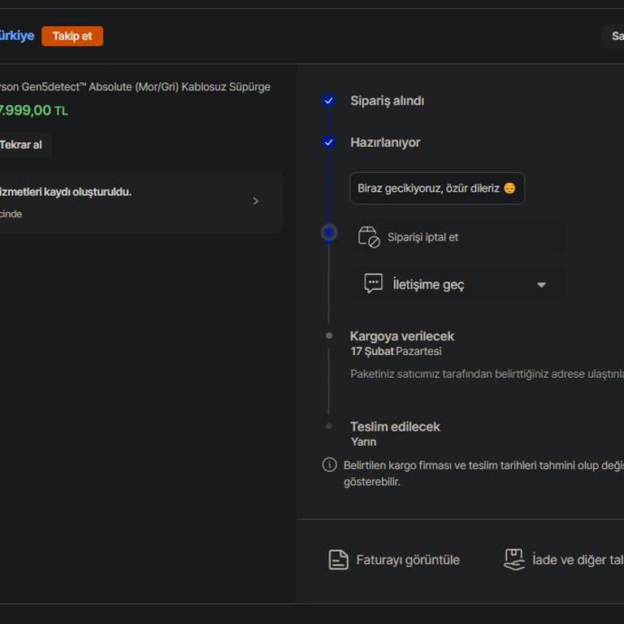Click the Tekrar al button
624x624 pixels.
coord(23,145)
